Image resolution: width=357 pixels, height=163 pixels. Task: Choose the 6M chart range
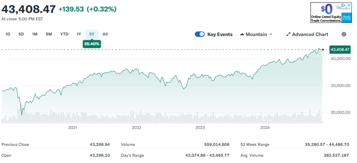click(x=49, y=34)
